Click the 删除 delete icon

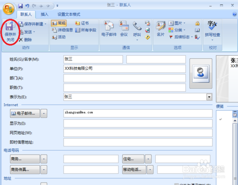click(x=21, y=39)
